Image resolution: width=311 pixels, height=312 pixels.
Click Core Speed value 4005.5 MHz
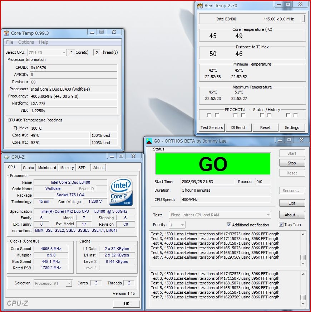(51, 249)
